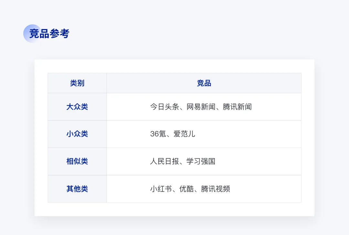Click 腾讯视频 in the 其他类 row
The height and width of the screenshot is (235, 349).
tap(216, 189)
